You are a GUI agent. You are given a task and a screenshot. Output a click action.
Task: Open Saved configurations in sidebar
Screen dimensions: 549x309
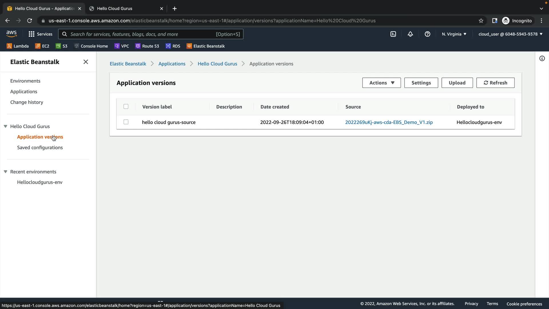coord(40,147)
